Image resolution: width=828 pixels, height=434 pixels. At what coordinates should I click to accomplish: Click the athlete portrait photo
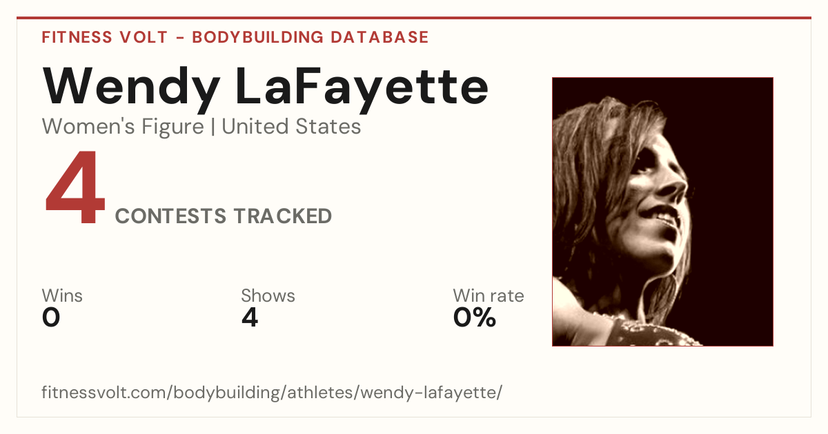click(662, 211)
